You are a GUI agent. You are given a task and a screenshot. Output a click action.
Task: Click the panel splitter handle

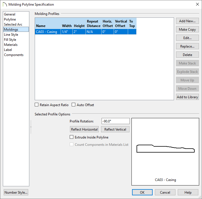[31, 127]
